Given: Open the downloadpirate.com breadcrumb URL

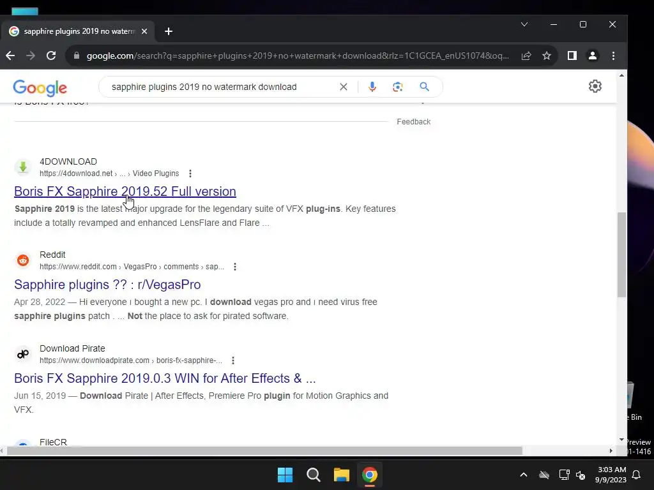Looking at the screenshot, I should [131, 360].
